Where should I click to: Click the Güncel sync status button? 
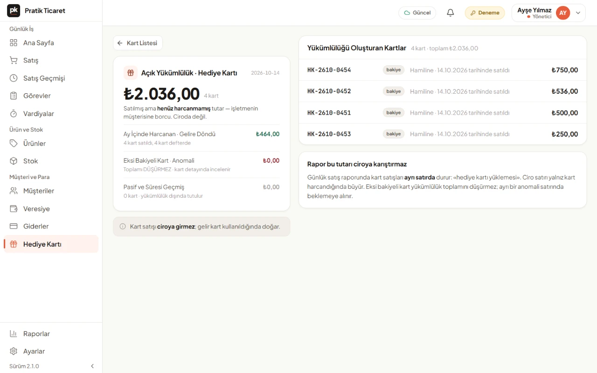click(417, 13)
